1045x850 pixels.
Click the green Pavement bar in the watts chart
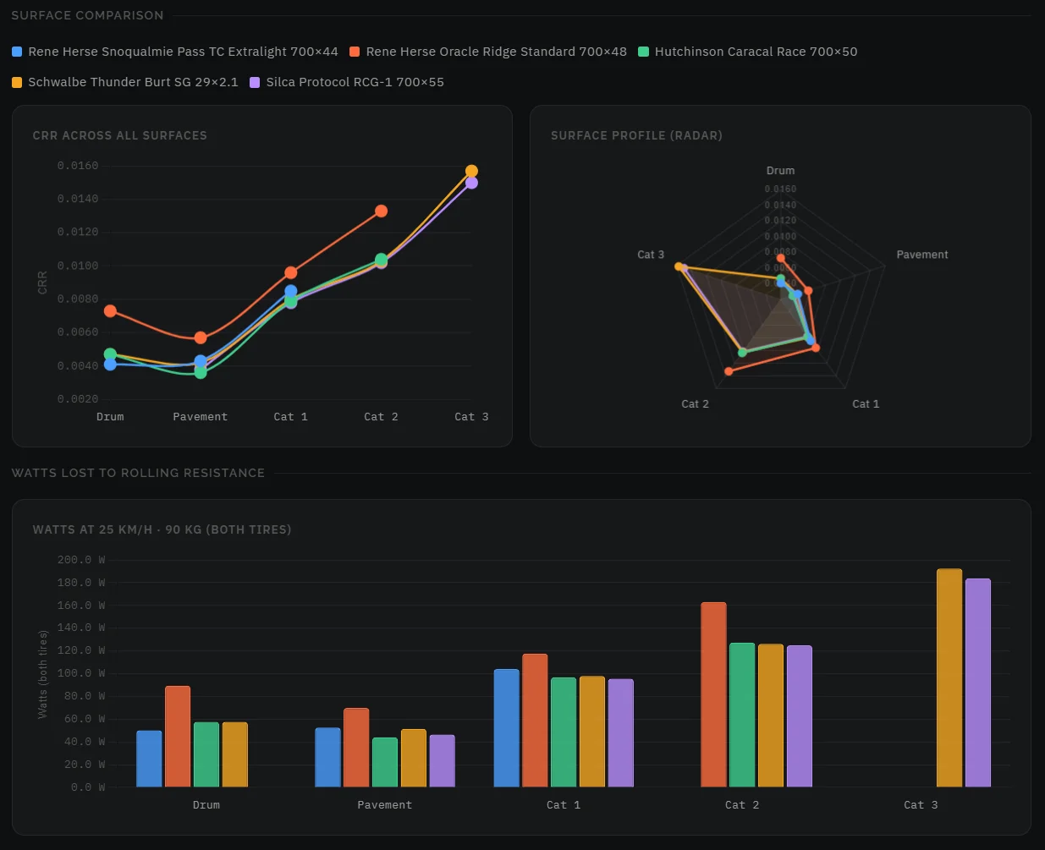click(385, 763)
